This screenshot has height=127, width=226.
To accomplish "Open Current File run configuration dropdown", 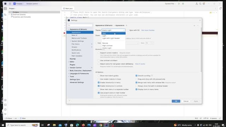I will click(170, 4).
